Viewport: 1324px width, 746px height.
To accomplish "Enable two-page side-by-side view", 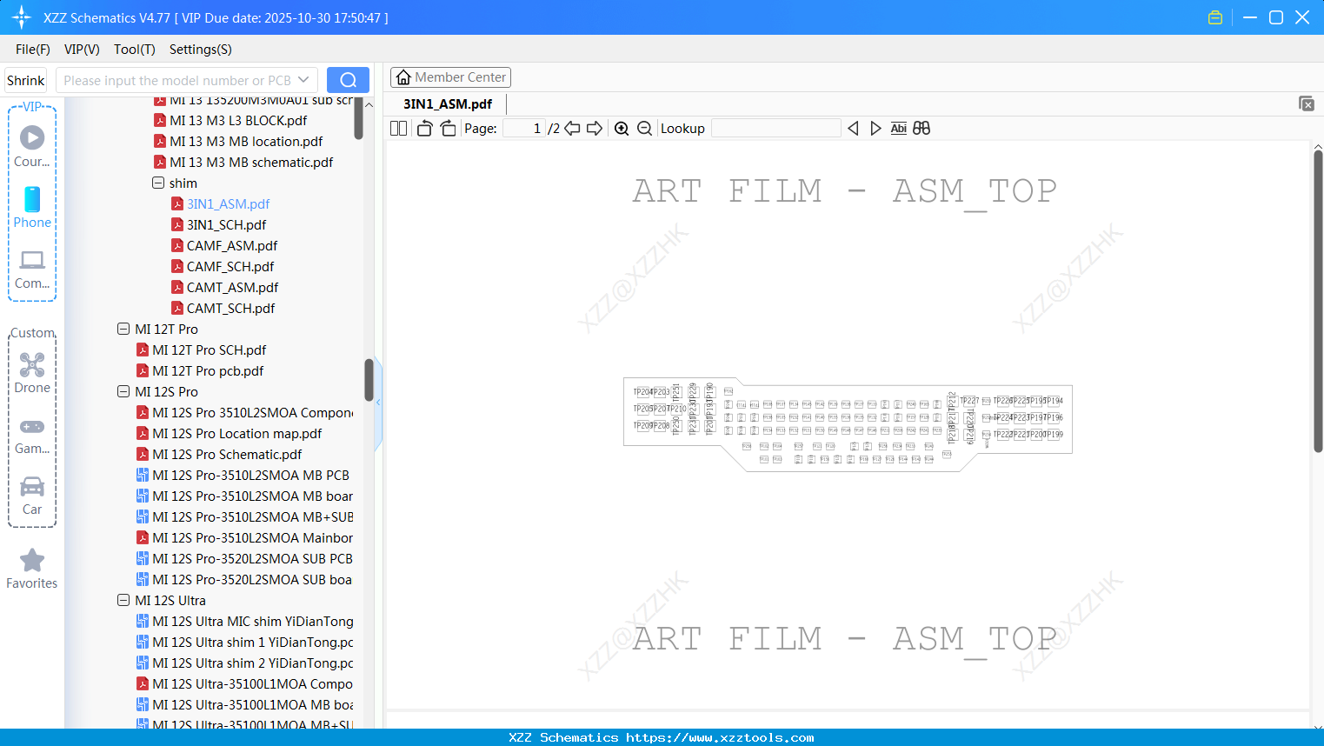I will click(x=397, y=127).
